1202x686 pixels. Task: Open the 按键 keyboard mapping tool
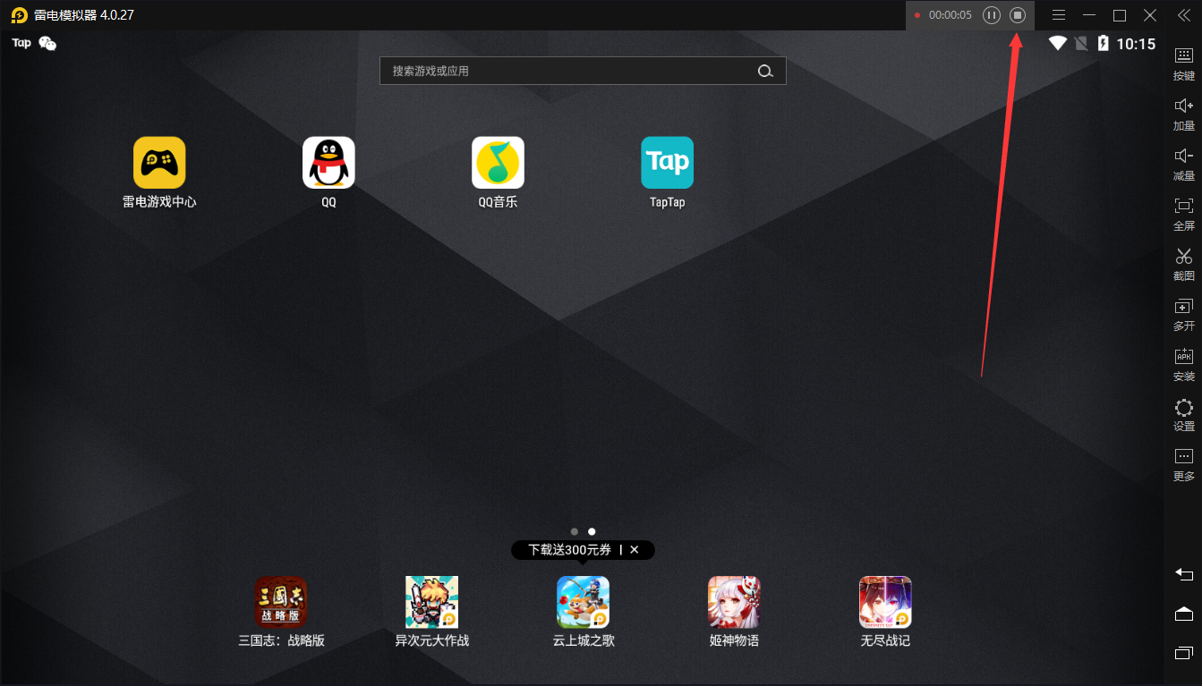pos(1184,64)
